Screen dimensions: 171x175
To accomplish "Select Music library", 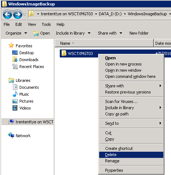I will coord(24,94).
